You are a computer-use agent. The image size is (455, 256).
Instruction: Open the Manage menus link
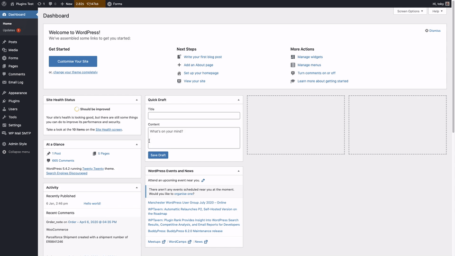pyautogui.click(x=309, y=65)
